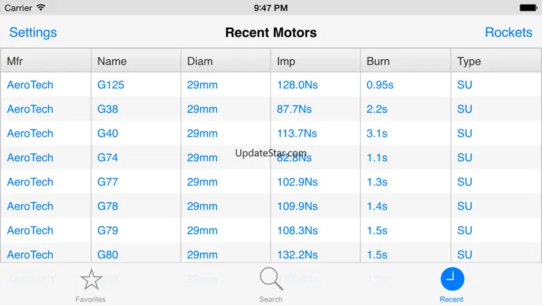The height and width of the screenshot is (305, 542).
Task: Sort by the Type column header
Action: pyautogui.click(x=469, y=61)
